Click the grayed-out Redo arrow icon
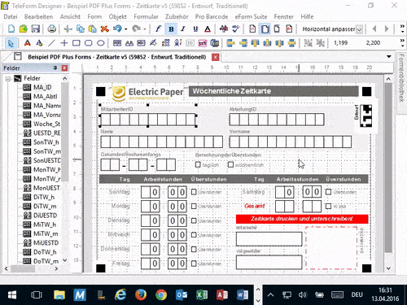The height and width of the screenshot is (305, 407). coord(136,28)
